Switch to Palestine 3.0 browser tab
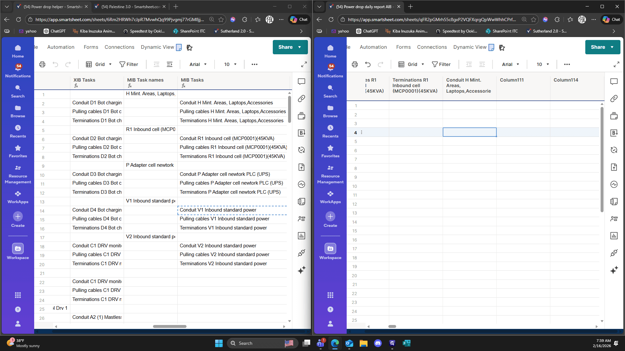 tap(130, 6)
